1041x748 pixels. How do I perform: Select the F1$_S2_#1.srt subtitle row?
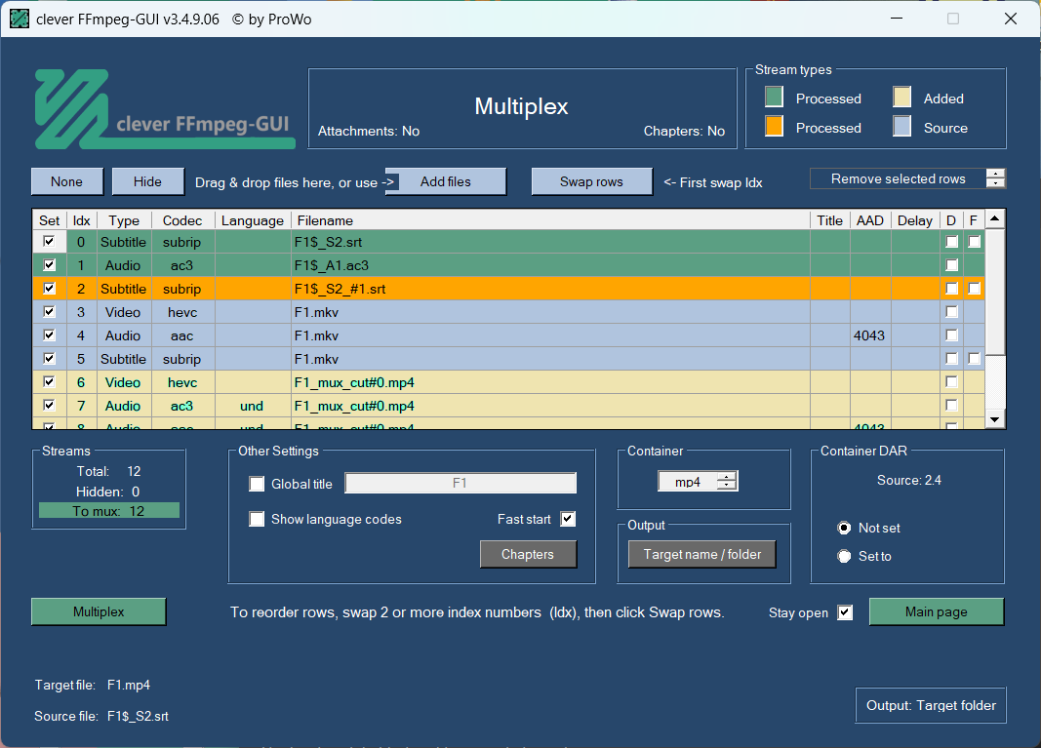tap(340, 289)
